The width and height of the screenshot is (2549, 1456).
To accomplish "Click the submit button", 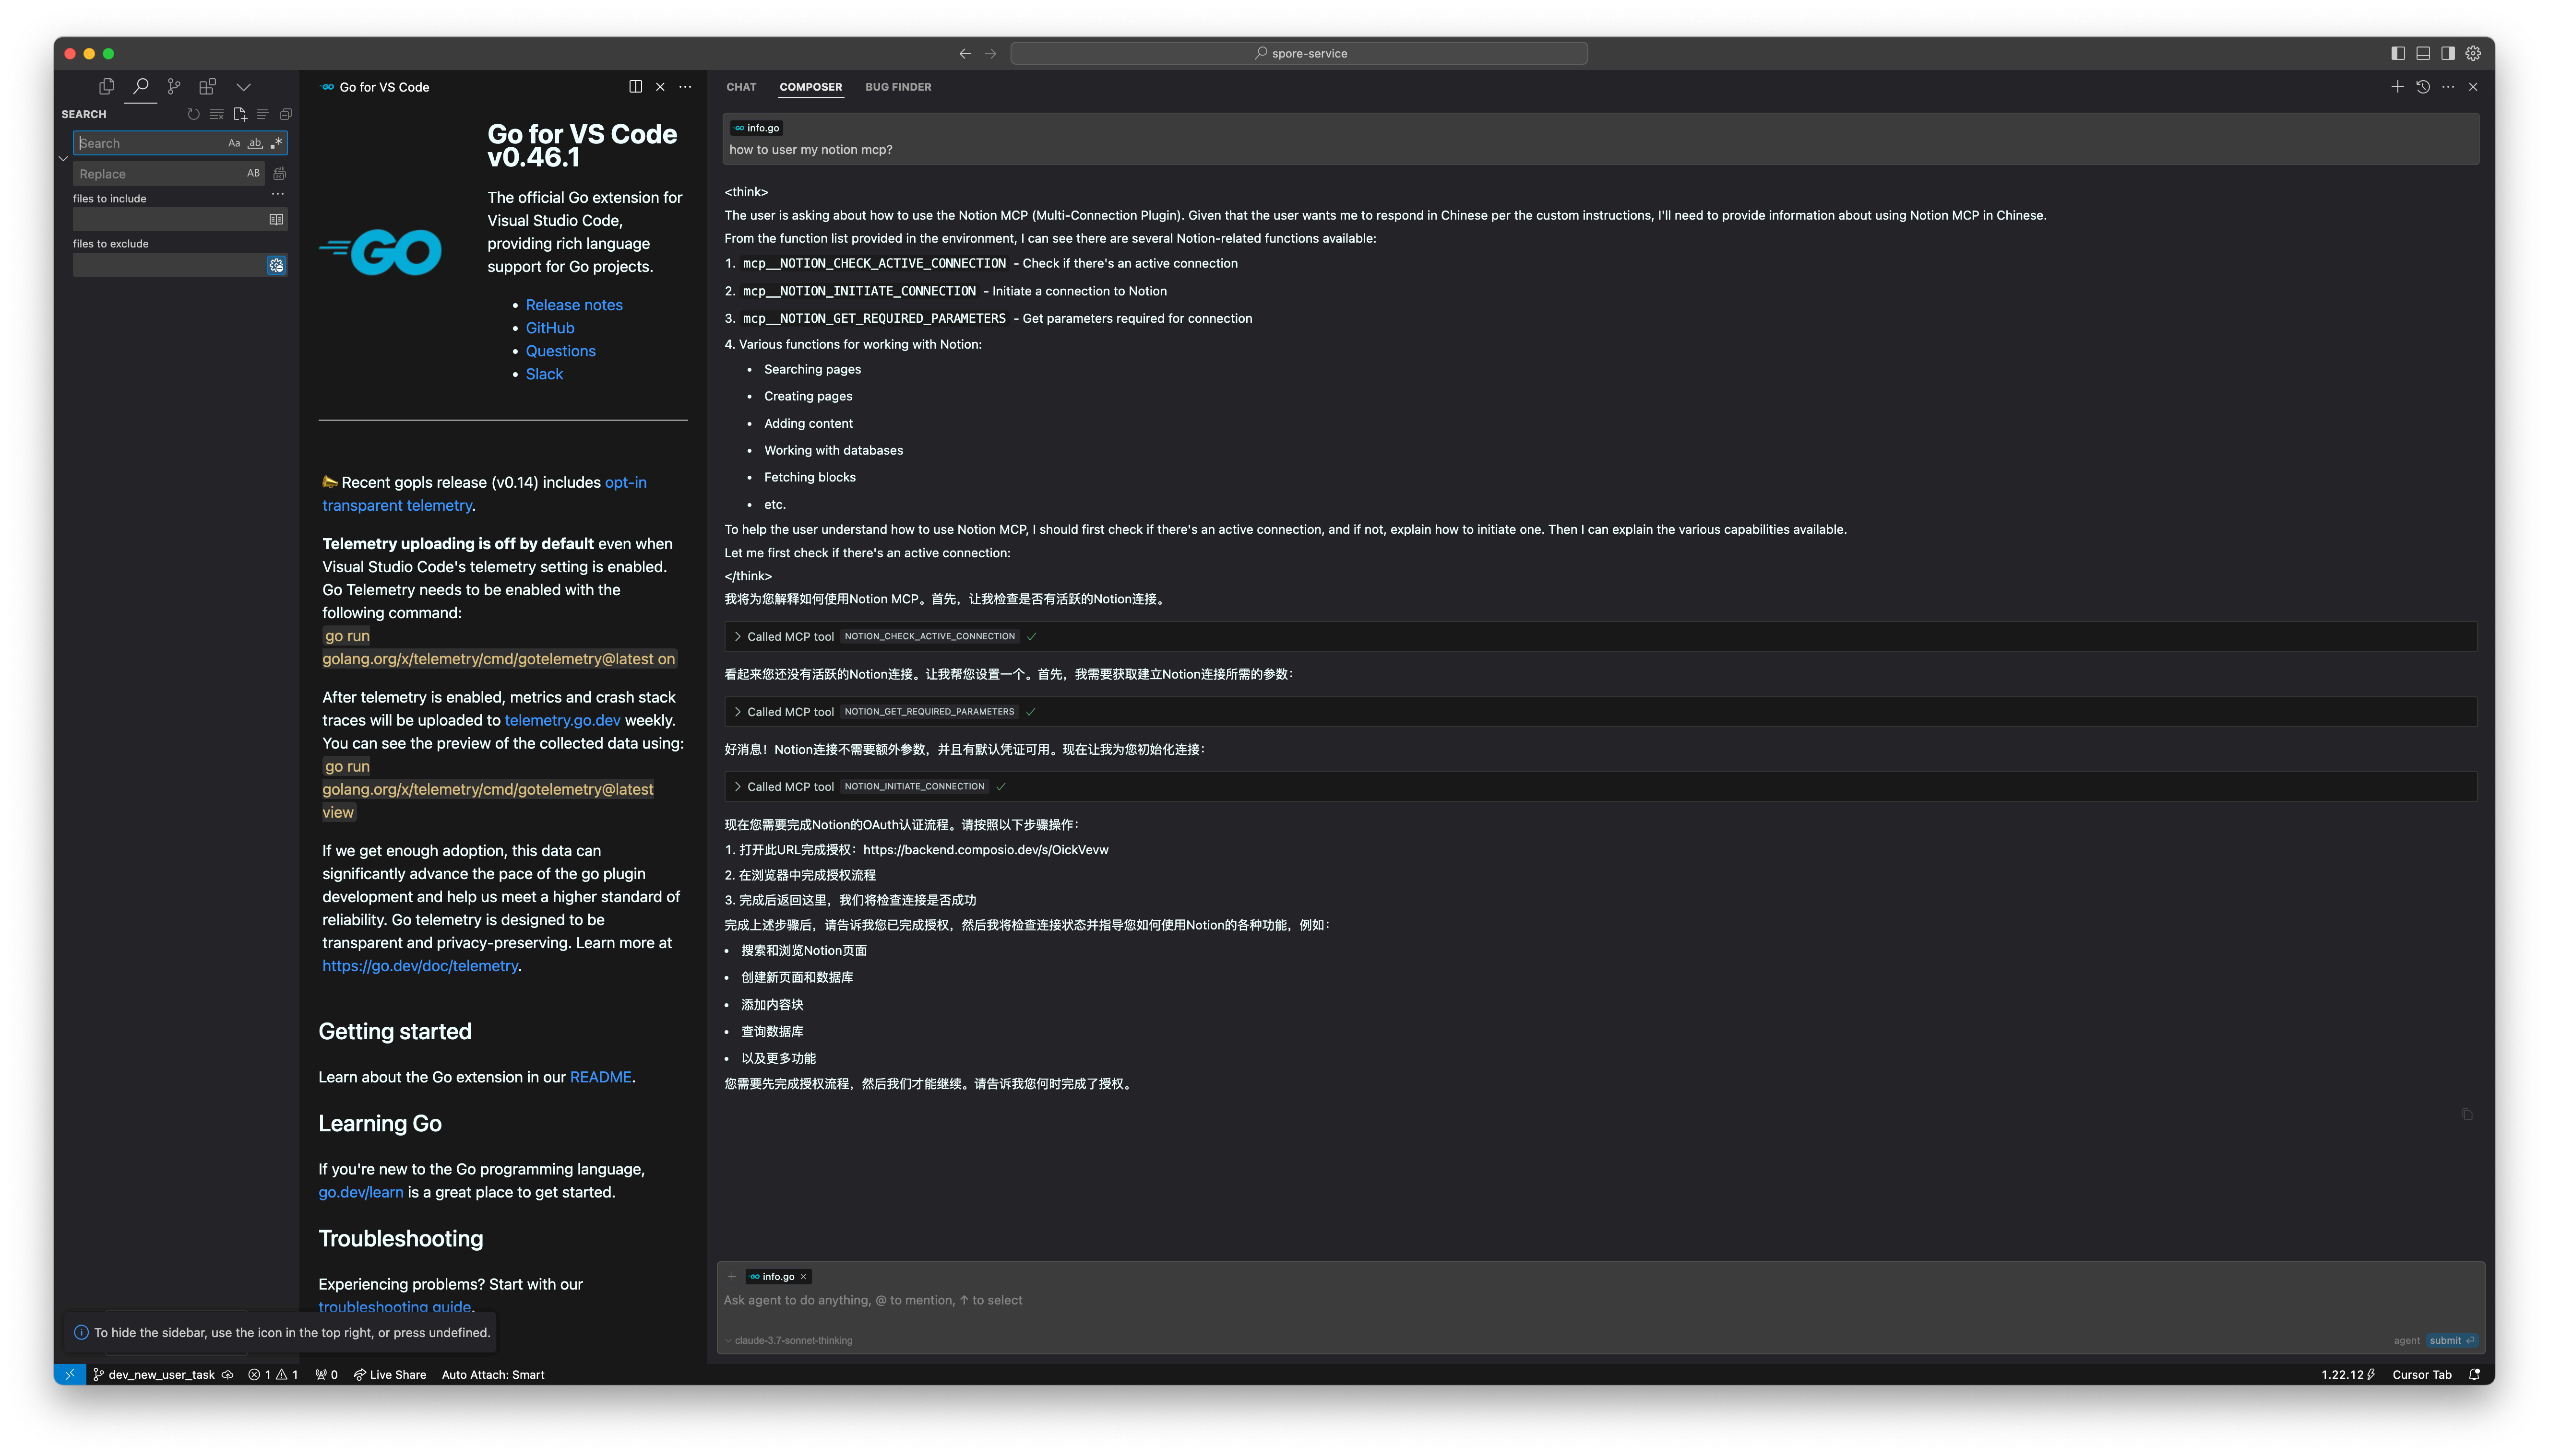I will (x=2451, y=1340).
